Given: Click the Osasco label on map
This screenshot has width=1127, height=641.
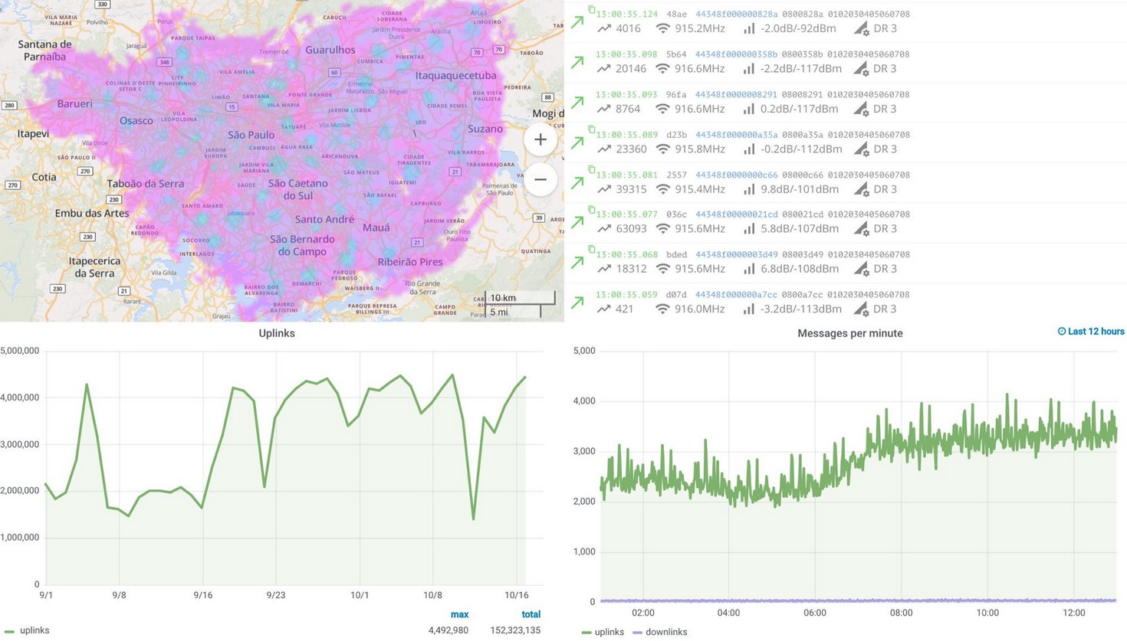Looking at the screenshot, I should (x=136, y=120).
